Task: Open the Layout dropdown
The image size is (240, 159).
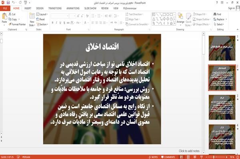Action: [42, 14]
